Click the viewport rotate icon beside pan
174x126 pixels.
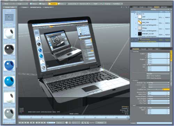(x=124, y=7)
